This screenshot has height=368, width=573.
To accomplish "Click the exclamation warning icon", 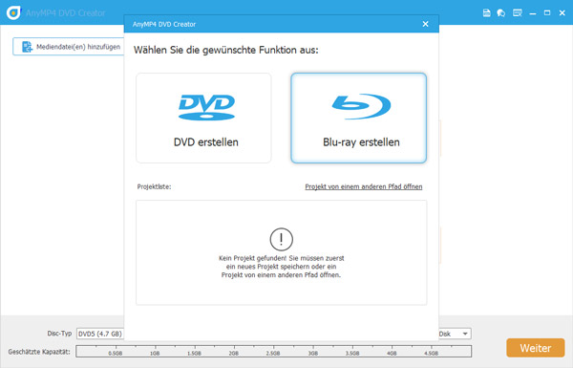I will (281, 239).
